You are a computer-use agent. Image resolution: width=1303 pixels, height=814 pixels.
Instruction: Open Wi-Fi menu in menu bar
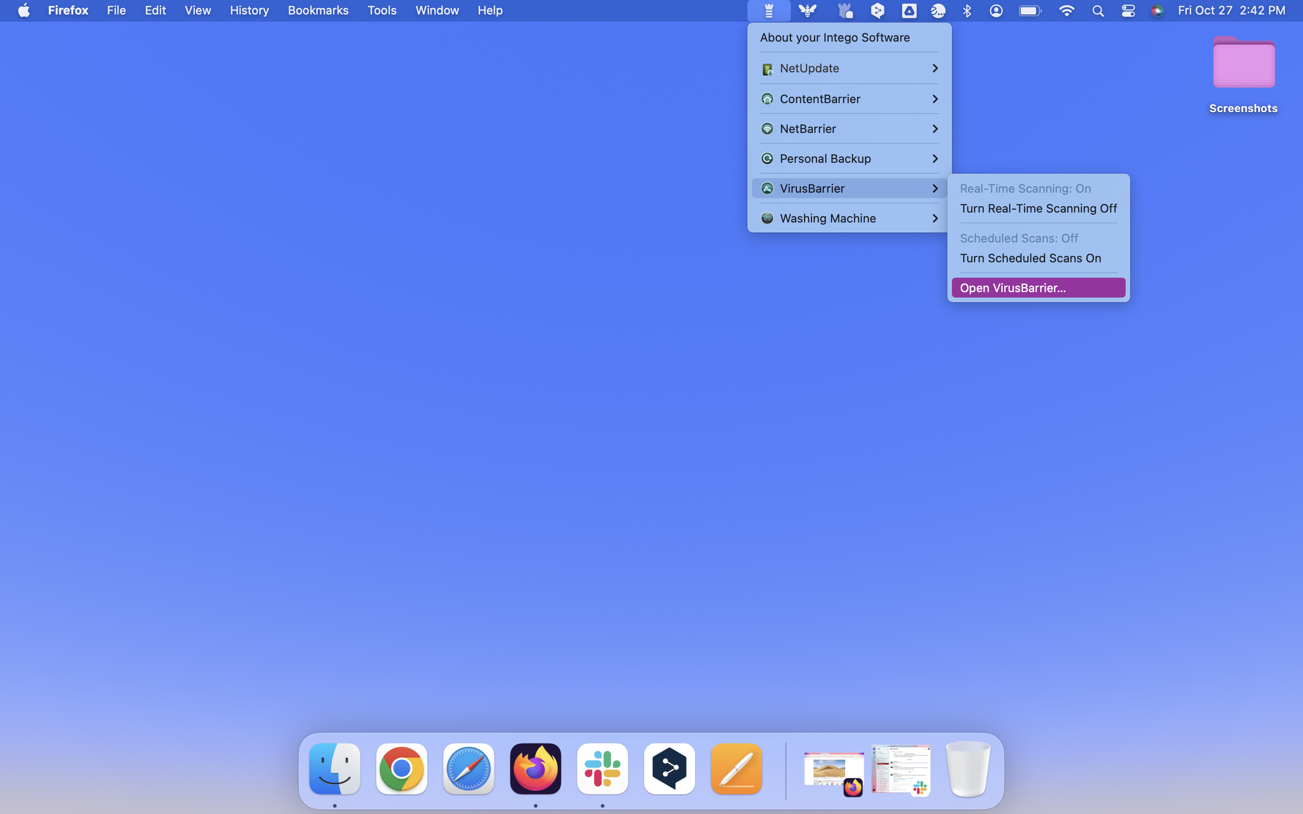pos(1066,11)
